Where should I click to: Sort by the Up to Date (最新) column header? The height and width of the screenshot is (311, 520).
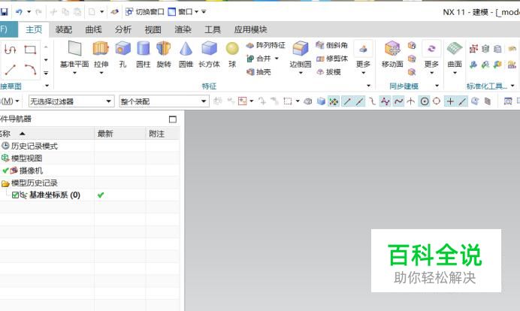(x=120, y=134)
